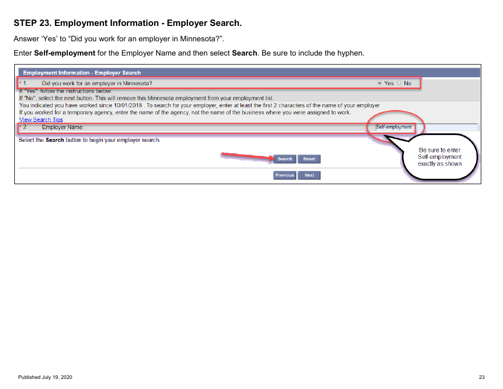Select the Yes radio button

(379, 83)
